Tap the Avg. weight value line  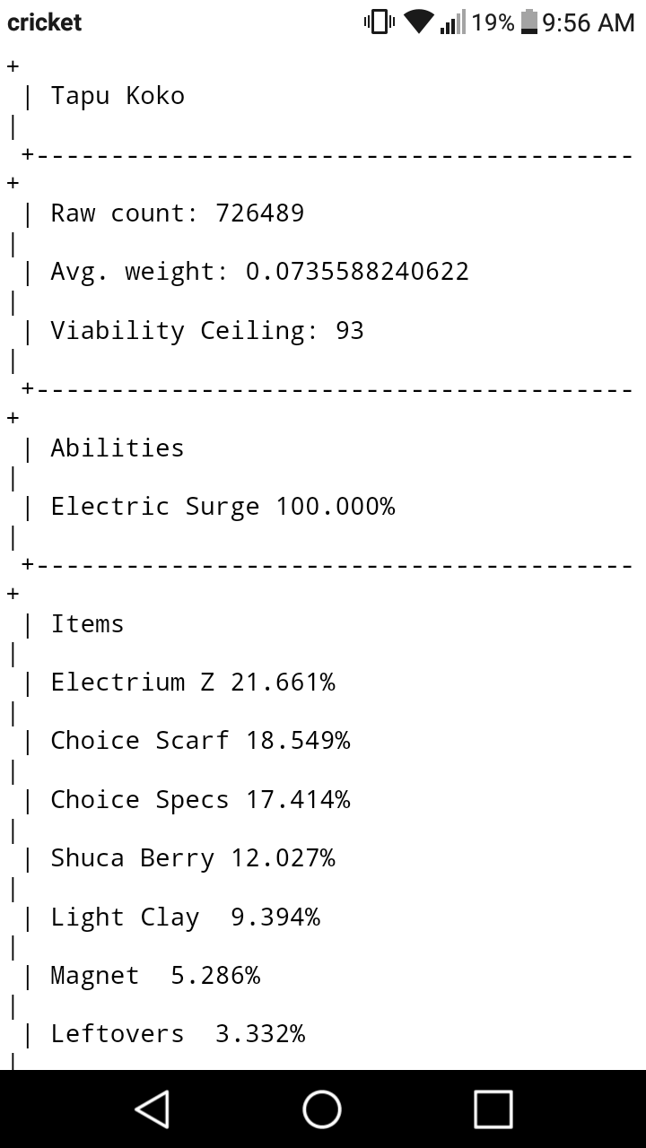(259, 272)
